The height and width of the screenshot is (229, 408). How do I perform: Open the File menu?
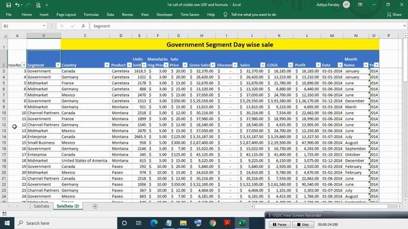[8, 15]
